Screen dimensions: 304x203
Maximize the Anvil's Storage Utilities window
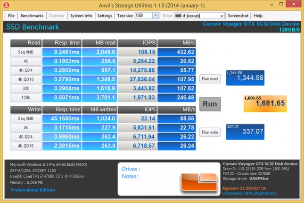click(281, 4)
